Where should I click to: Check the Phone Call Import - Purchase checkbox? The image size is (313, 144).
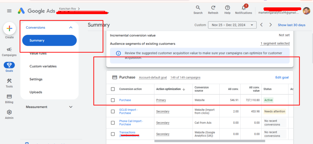(113, 123)
